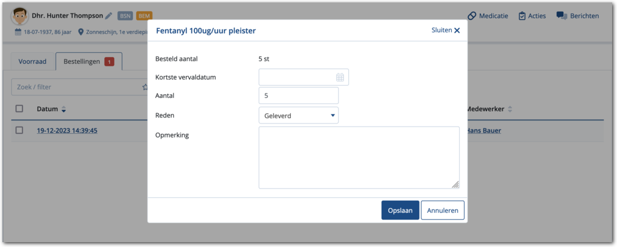Sort by the Medewerker column arrows
The width and height of the screenshot is (617, 247).
(510, 110)
